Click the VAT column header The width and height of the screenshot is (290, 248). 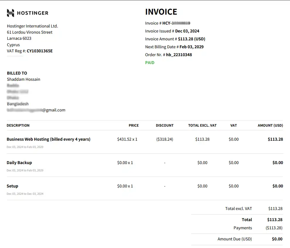click(x=234, y=125)
